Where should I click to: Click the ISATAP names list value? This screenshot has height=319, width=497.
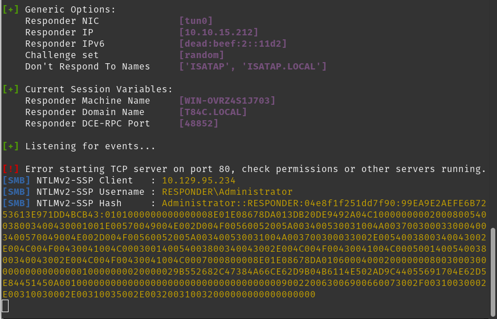tap(252, 67)
